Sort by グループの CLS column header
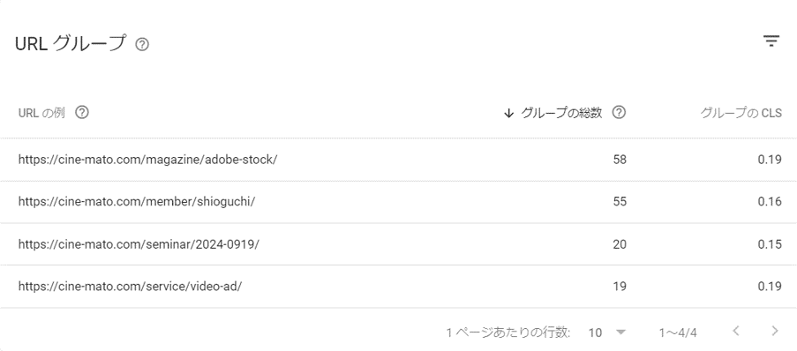Image resolution: width=797 pixels, height=351 pixels. click(741, 113)
